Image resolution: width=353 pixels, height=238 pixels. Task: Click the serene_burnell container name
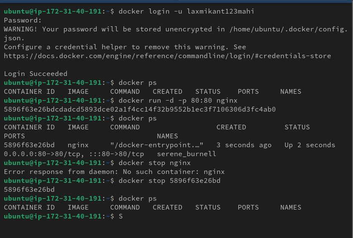coord(186,154)
